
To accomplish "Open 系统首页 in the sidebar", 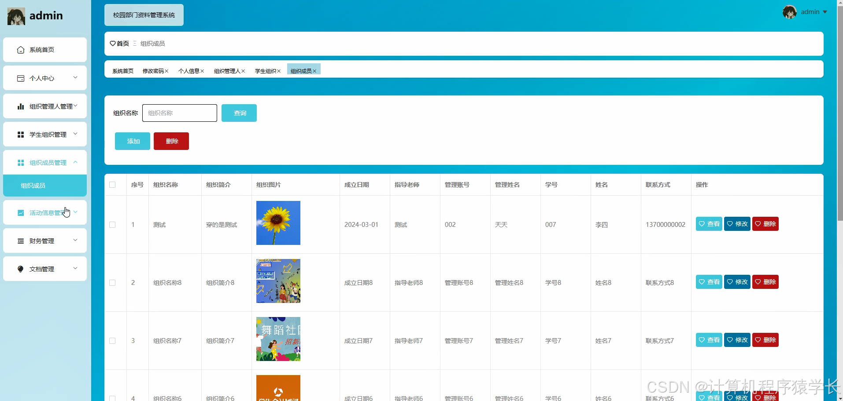I will click(x=45, y=50).
